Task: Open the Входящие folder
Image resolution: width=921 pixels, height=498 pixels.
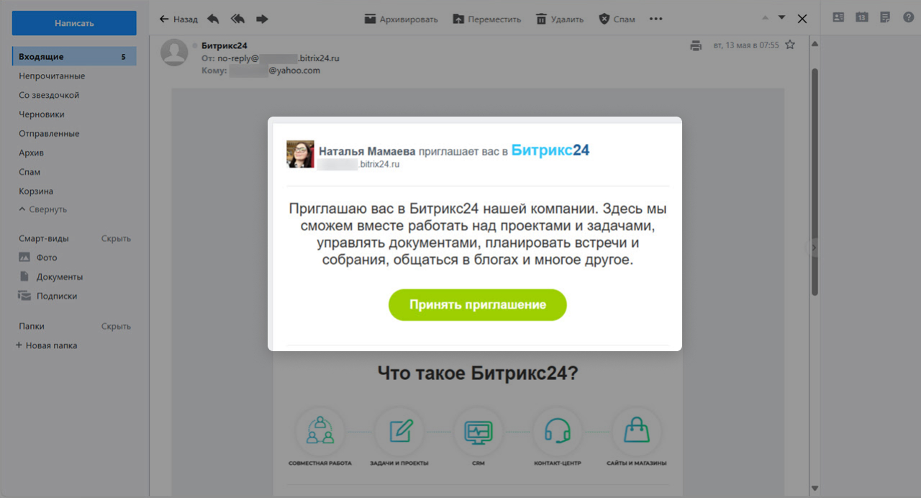Action: coord(74,56)
